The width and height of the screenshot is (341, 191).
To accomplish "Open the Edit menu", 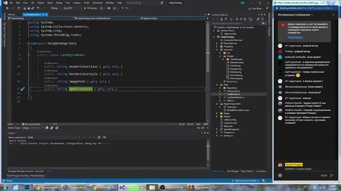I will click(x=18, y=3).
